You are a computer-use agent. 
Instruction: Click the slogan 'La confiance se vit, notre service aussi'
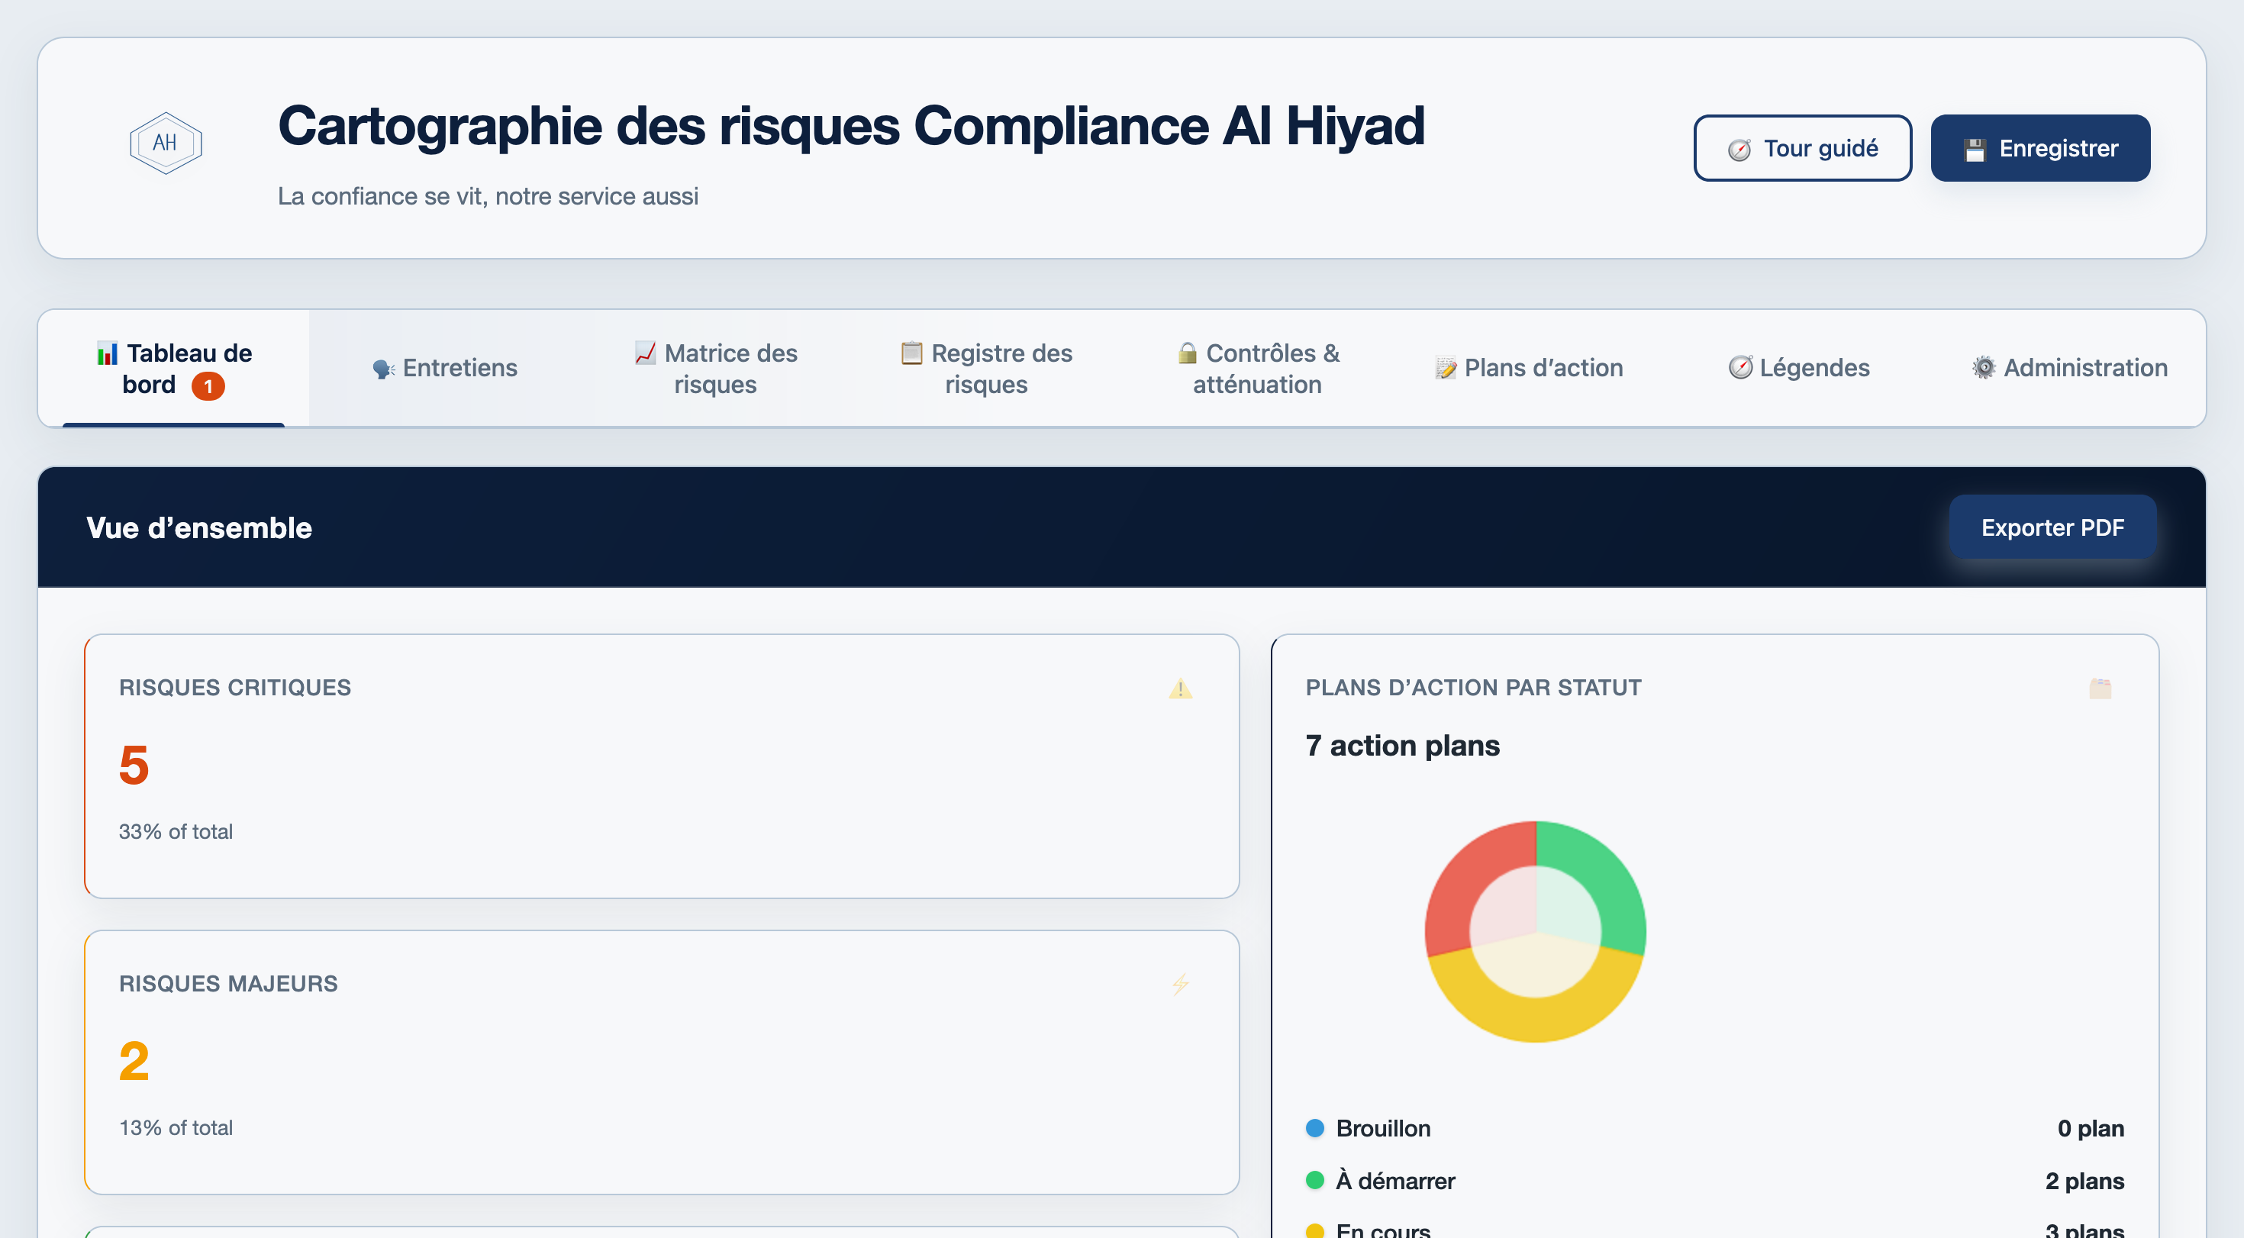[x=488, y=197]
